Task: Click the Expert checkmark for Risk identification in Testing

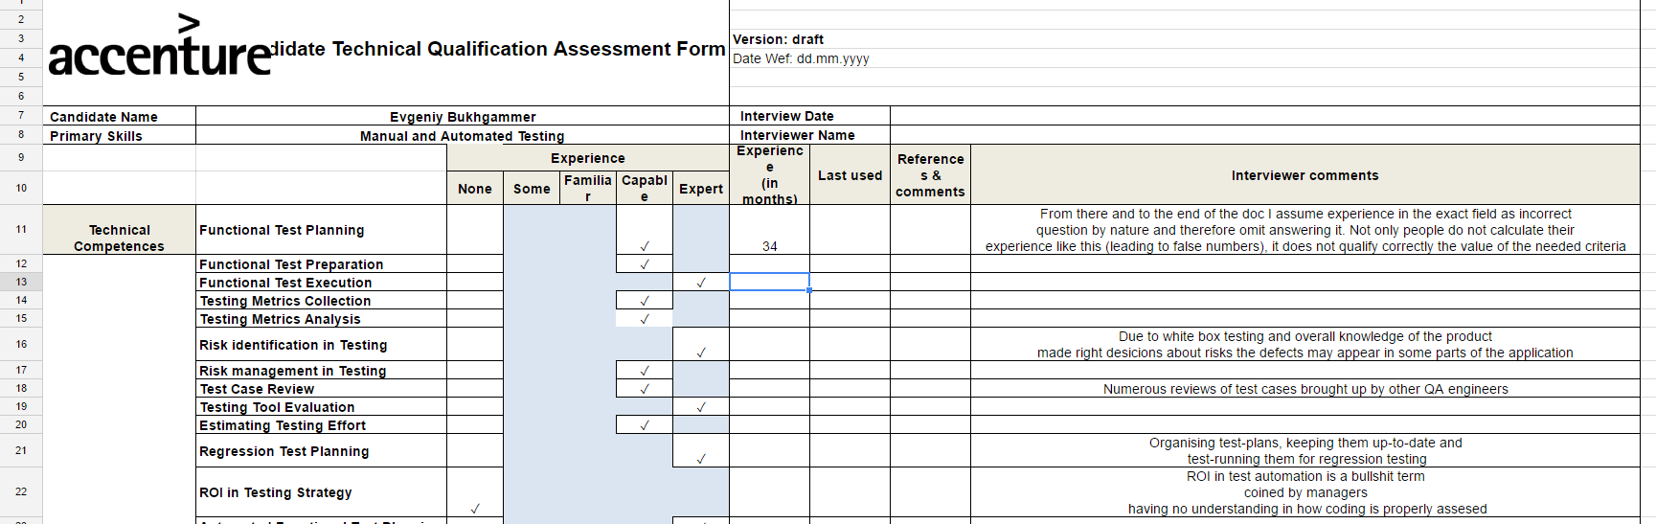Action: click(x=701, y=353)
